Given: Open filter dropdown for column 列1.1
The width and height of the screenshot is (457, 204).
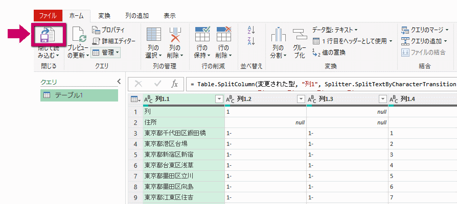Looking at the screenshot, I should pos(219,98).
